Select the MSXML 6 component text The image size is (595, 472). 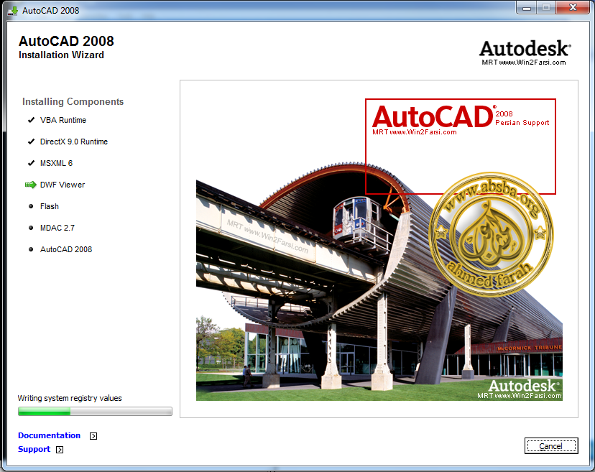pos(56,163)
